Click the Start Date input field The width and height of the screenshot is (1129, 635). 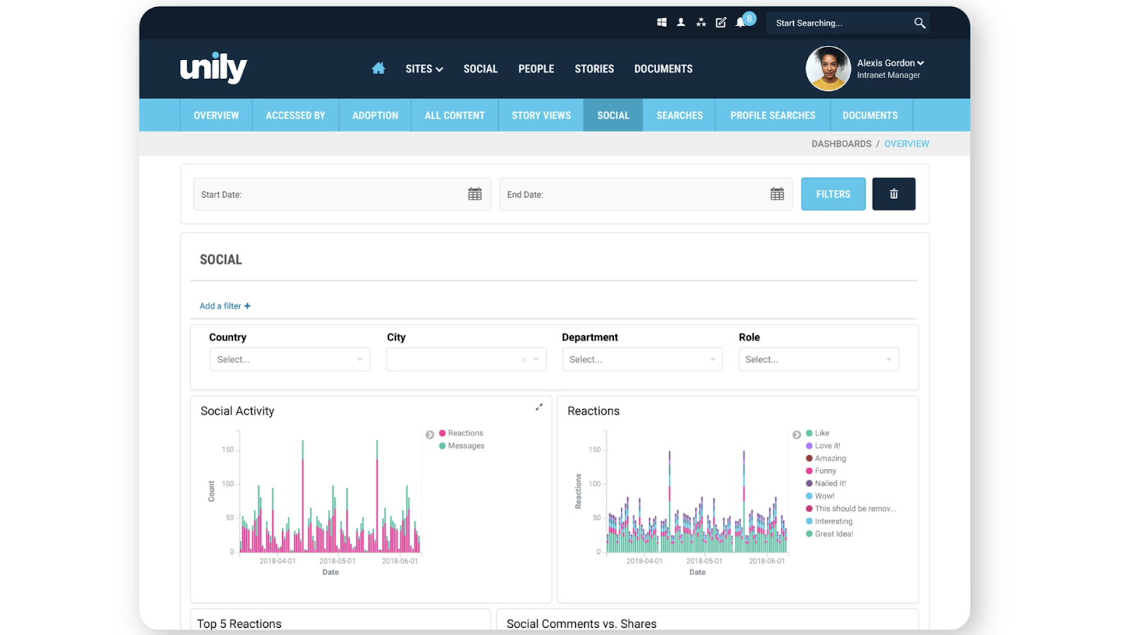[342, 194]
